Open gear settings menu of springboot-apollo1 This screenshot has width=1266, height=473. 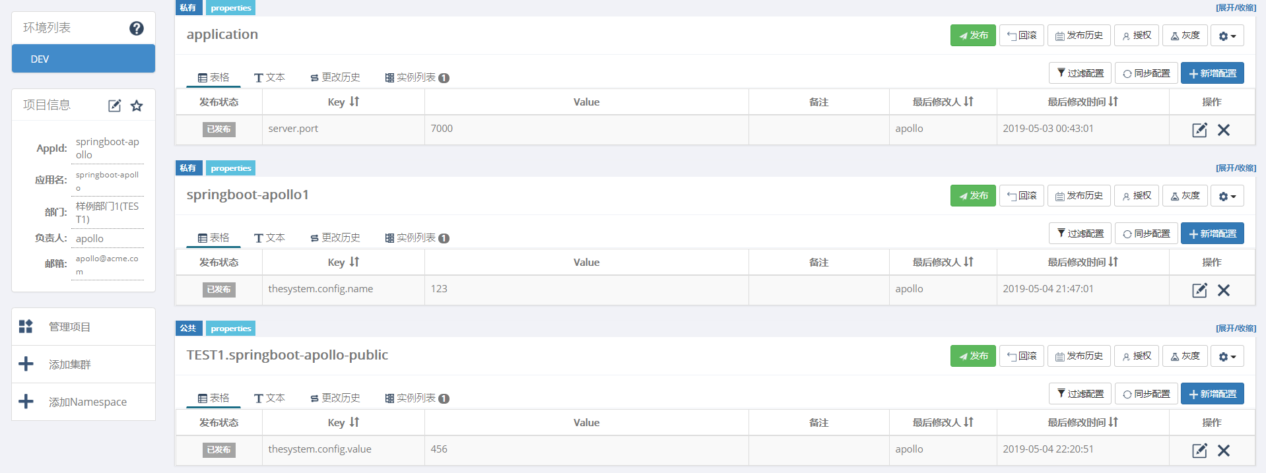pyautogui.click(x=1226, y=195)
